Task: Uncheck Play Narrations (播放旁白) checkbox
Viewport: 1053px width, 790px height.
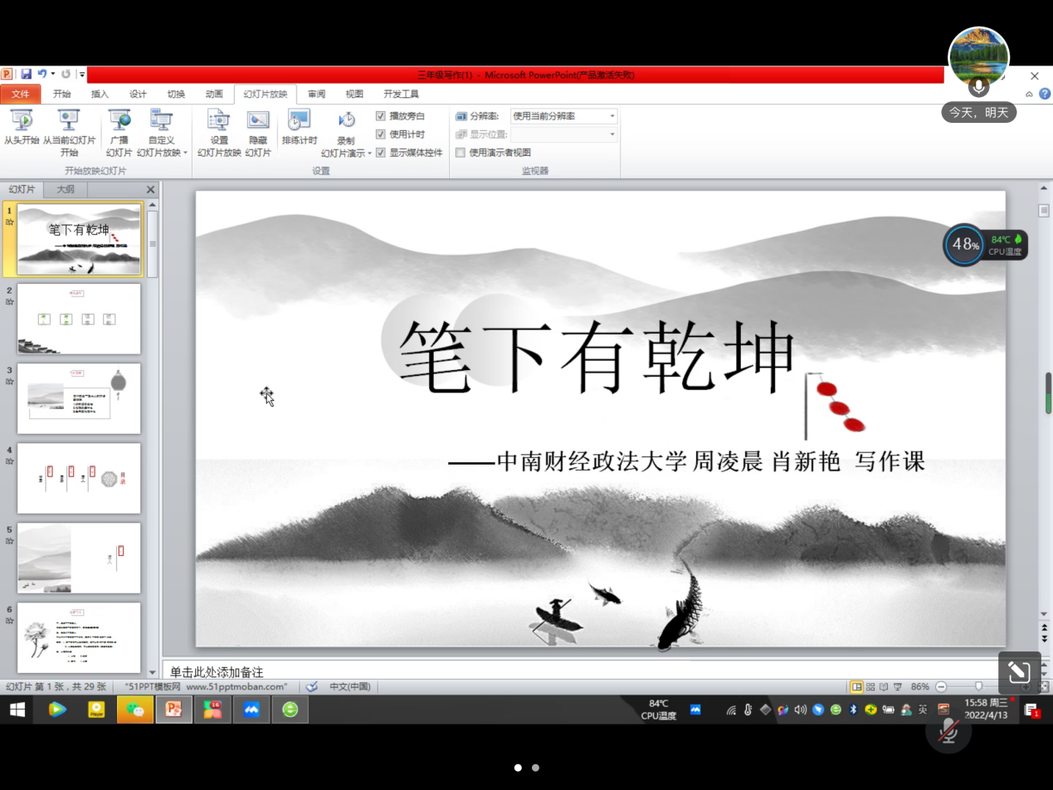Action: (381, 116)
